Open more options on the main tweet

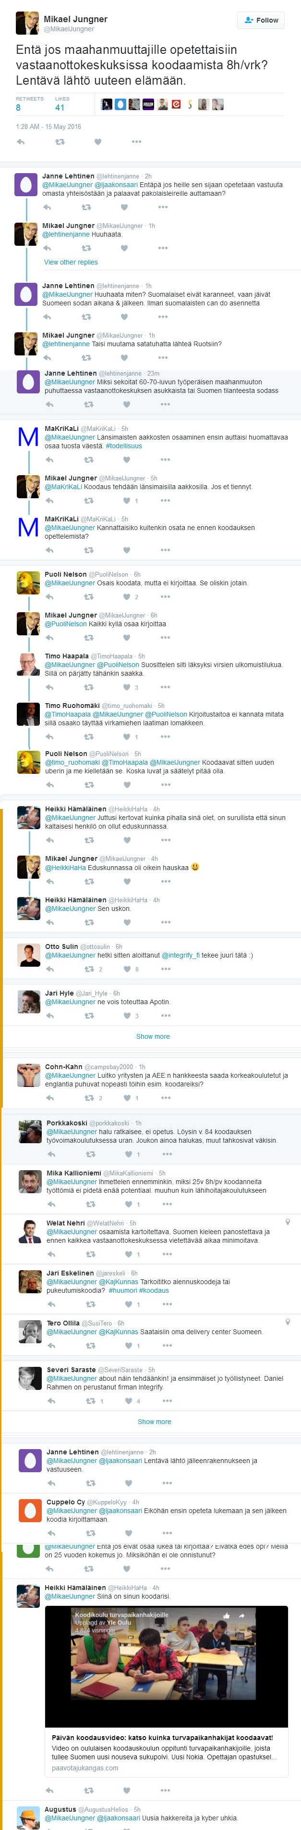point(136,142)
